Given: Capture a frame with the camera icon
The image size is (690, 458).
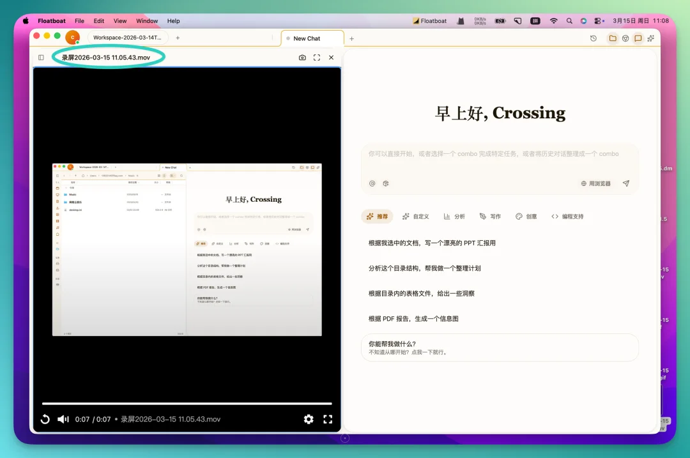Looking at the screenshot, I should click(x=302, y=57).
